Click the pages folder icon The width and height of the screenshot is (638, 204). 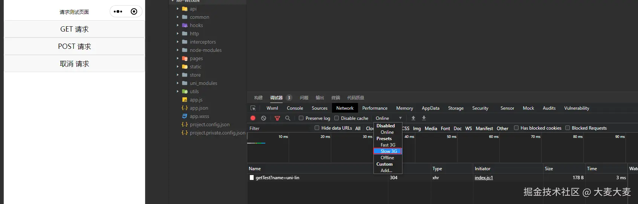coord(185,58)
